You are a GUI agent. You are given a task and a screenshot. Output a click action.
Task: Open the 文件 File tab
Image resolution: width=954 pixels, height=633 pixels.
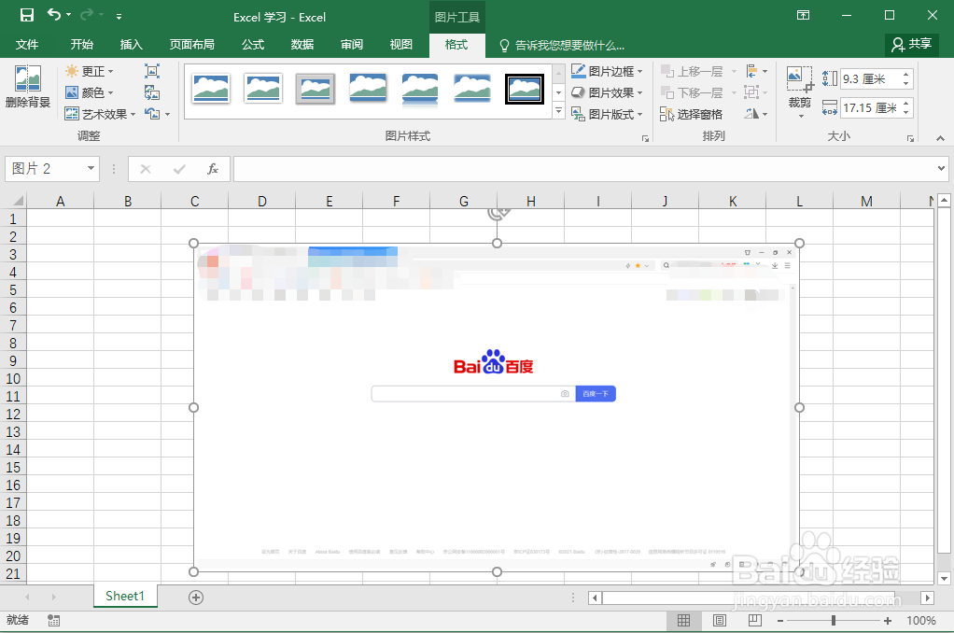(27, 45)
